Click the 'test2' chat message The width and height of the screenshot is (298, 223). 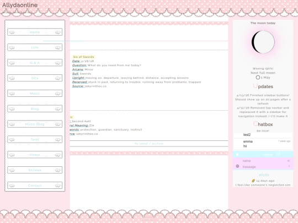(x=247, y=135)
